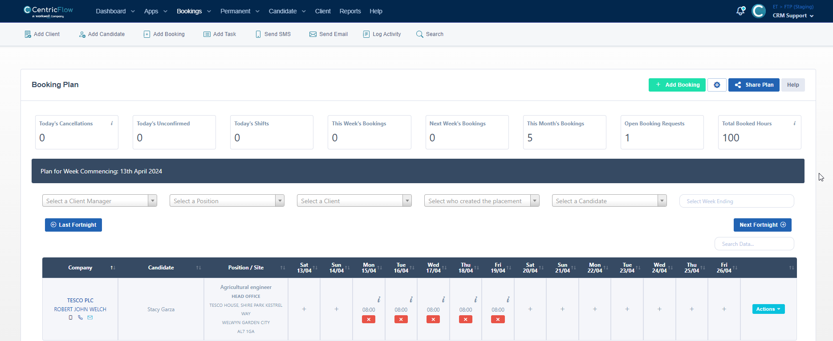
Task: Click mobile icon under Robert John Welch
Action: (70, 317)
